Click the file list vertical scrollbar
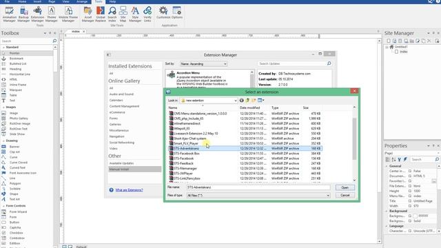Viewport: 441px width, 248px height. pyautogui.click(x=354, y=138)
